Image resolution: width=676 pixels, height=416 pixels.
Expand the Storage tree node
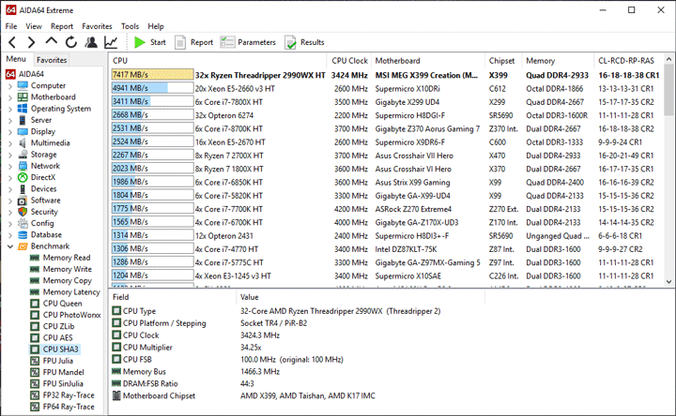point(10,155)
